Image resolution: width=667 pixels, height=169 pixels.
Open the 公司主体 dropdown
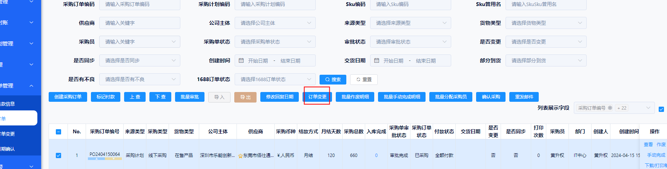(x=275, y=23)
